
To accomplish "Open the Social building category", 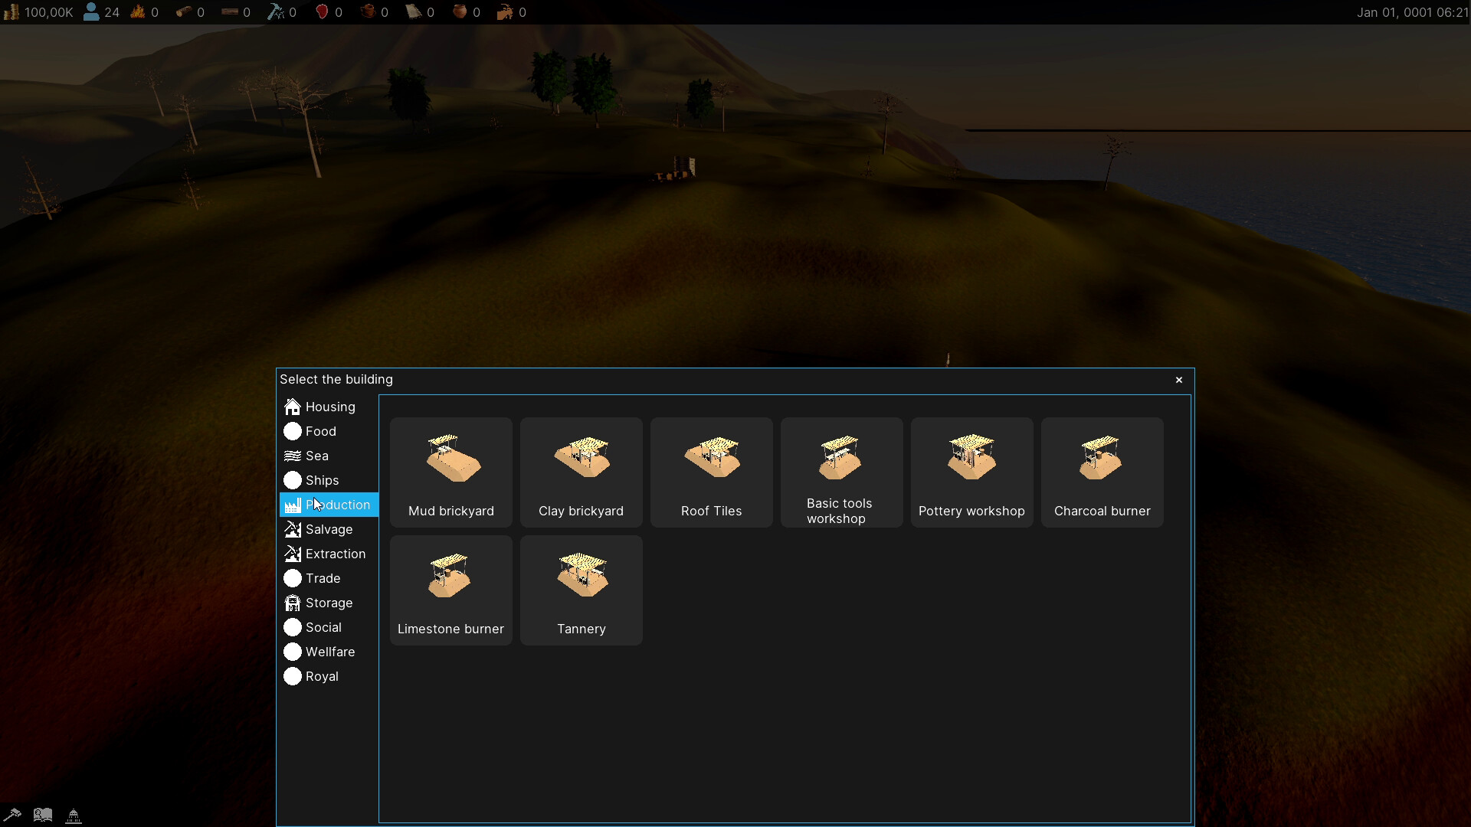I will (x=329, y=627).
